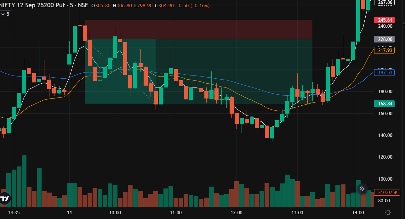Select the green profit zone of short position

(198, 71)
